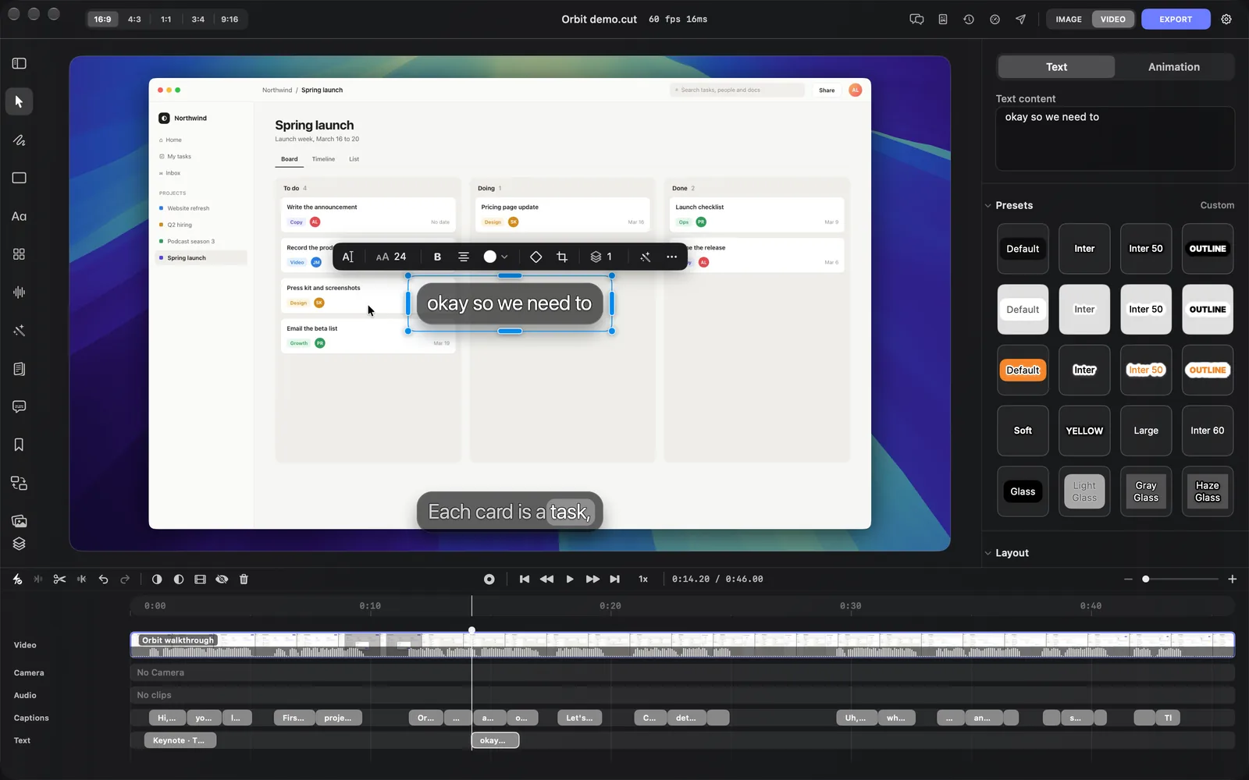Open the three-dot more options menu

[x=671, y=257]
